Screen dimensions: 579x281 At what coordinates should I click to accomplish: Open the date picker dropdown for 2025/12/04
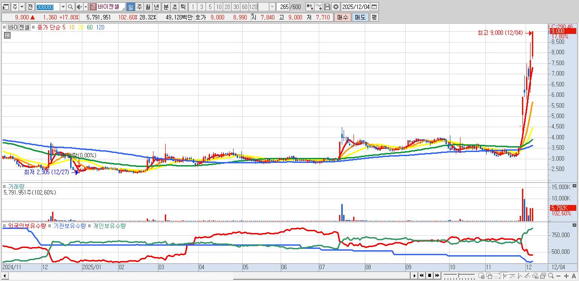click(x=374, y=7)
